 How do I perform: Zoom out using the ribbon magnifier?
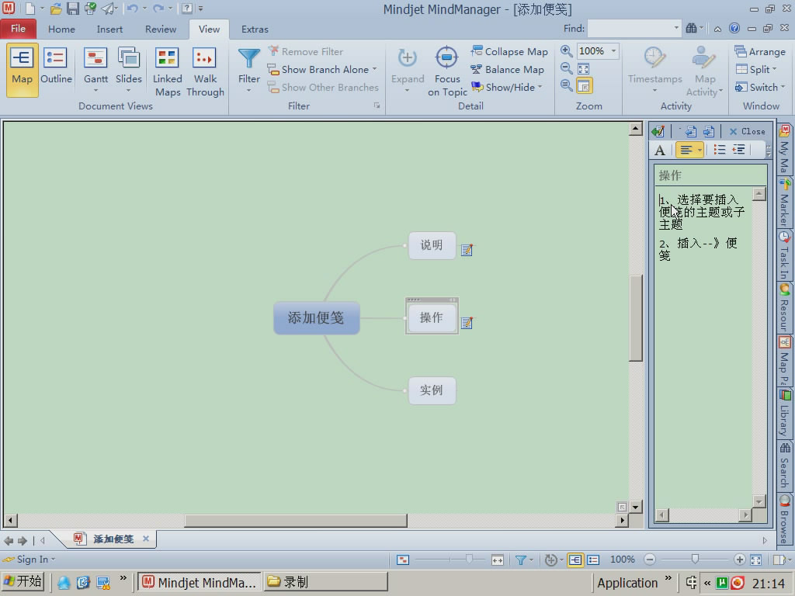coord(566,68)
